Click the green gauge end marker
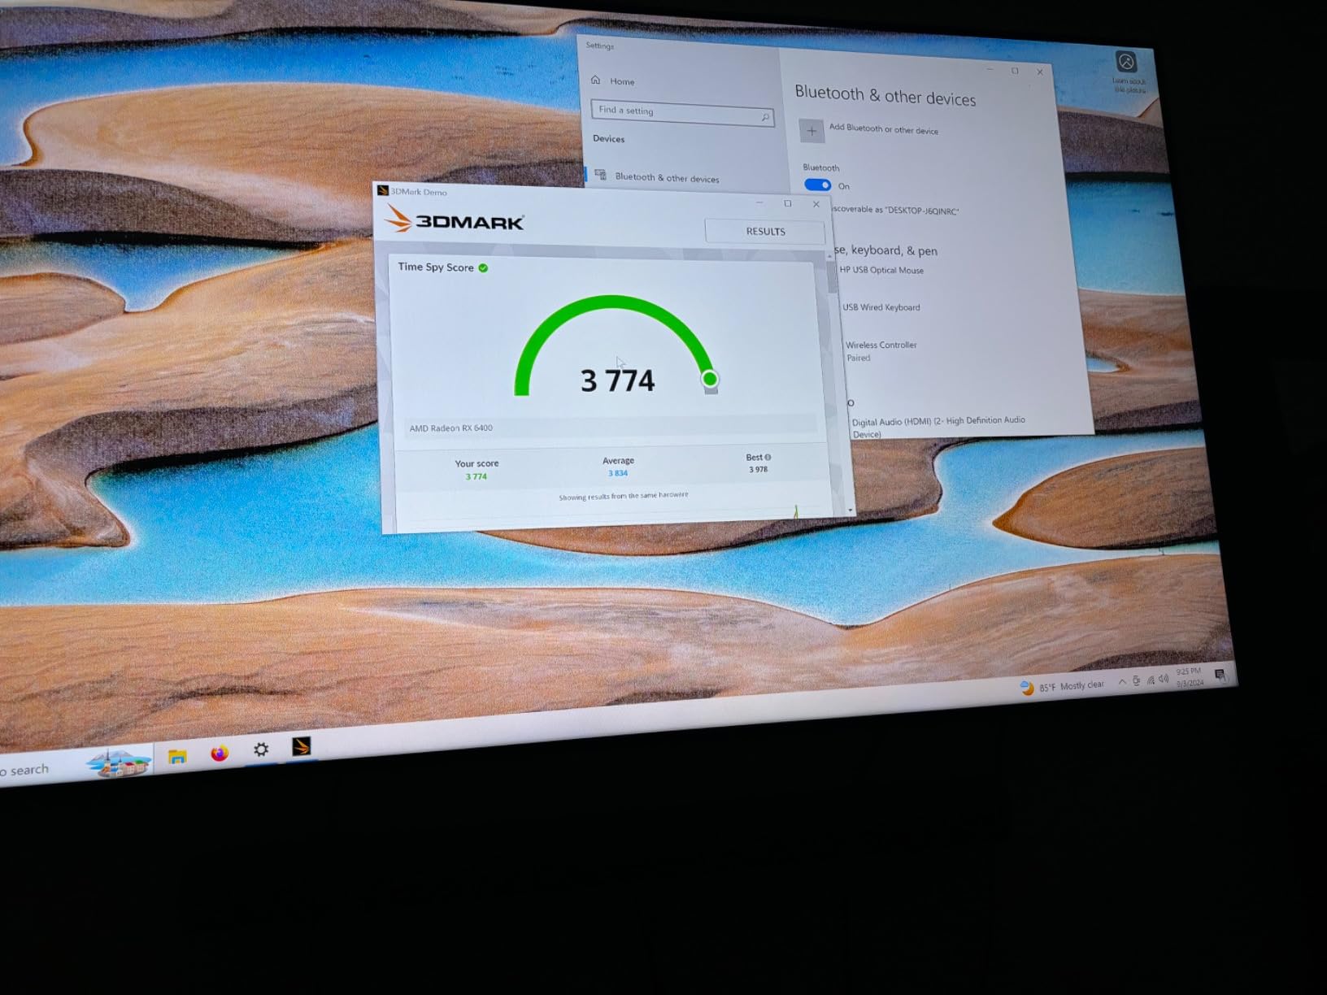Screen dimensions: 1327x995 click(x=710, y=379)
